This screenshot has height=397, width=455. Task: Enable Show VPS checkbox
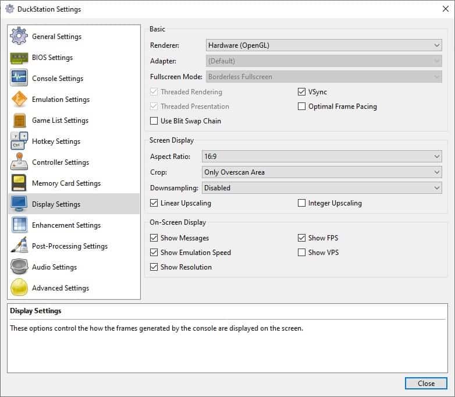point(301,253)
